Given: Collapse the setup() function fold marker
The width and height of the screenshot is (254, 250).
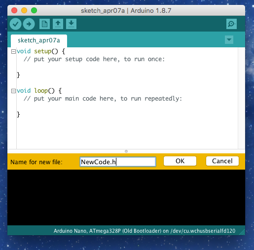Looking at the screenshot, I should pos(13,52).
